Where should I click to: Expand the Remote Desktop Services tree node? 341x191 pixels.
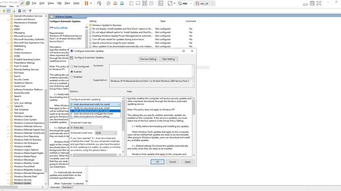point(8,70)
